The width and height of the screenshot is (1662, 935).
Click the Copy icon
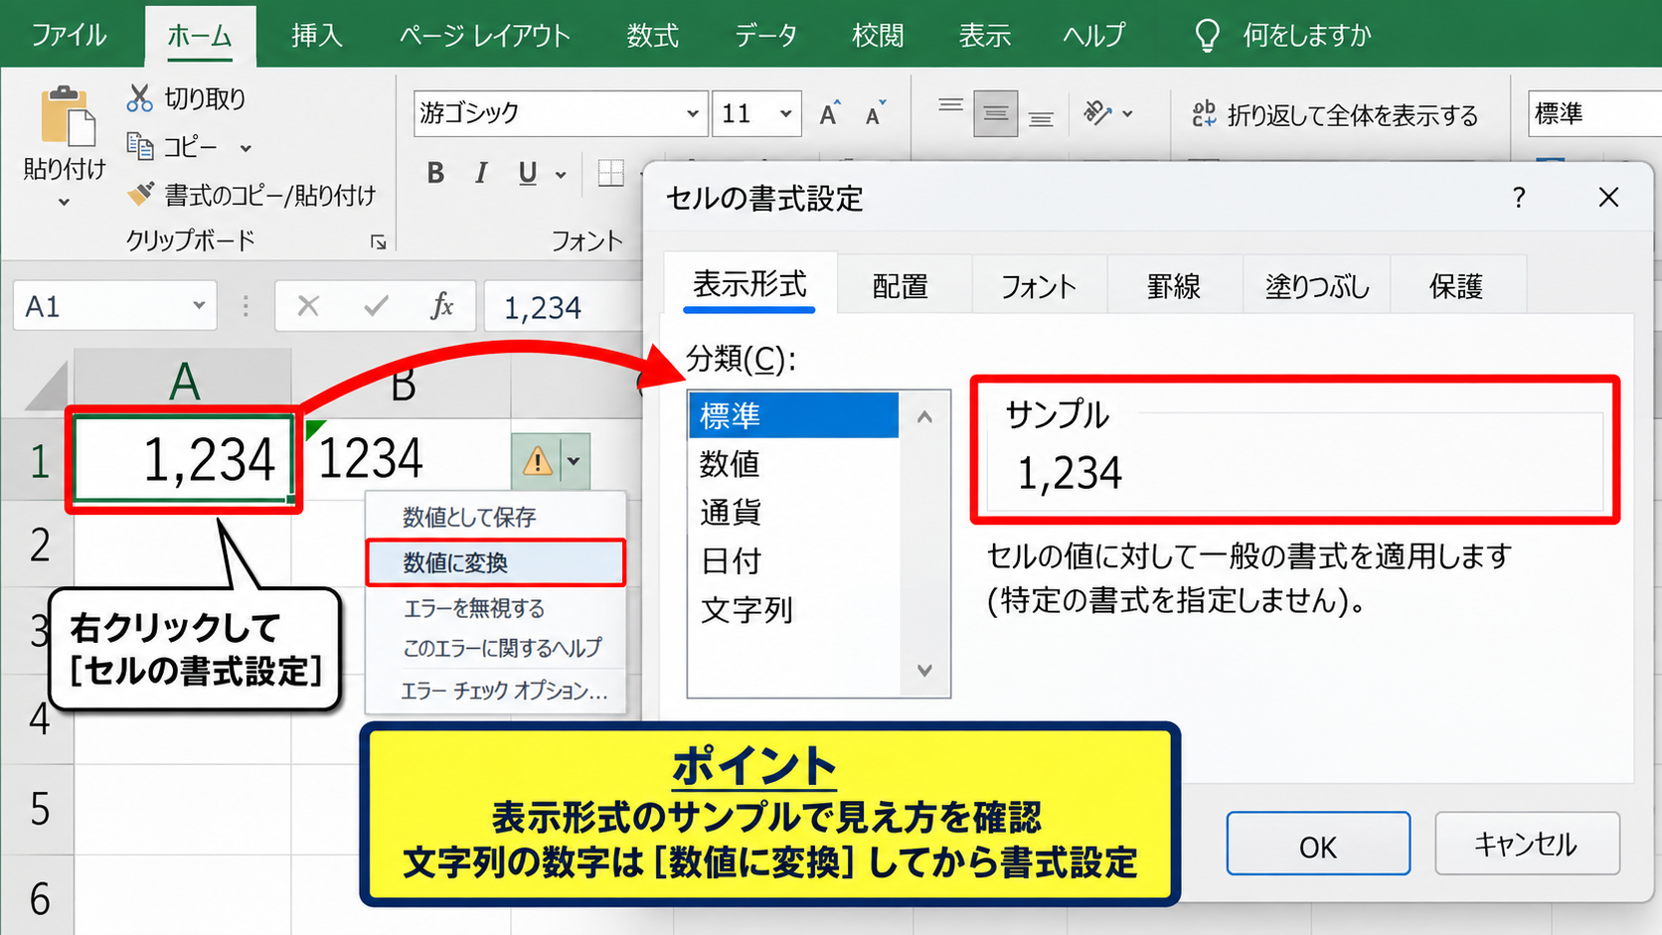tap(140, 147)
